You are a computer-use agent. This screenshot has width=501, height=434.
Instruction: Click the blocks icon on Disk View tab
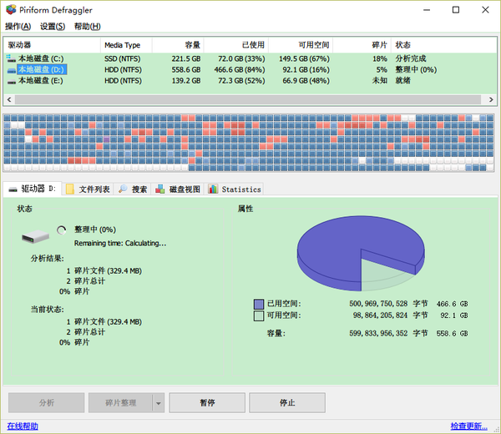pos(160,189)
